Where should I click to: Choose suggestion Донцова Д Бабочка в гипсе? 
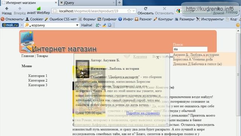(x=197, y=64)
